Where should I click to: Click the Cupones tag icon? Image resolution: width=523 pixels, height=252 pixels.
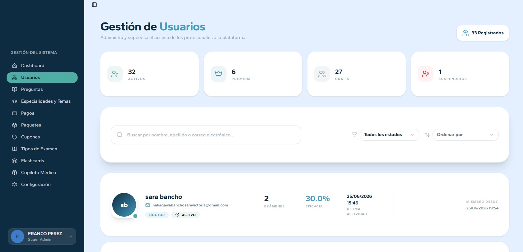(x=15, y=137)
